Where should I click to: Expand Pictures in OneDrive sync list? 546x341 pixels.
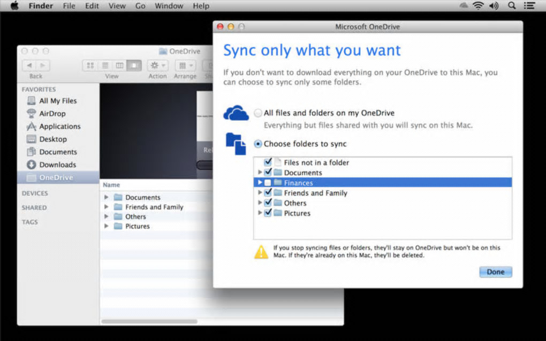click(260, 213)
